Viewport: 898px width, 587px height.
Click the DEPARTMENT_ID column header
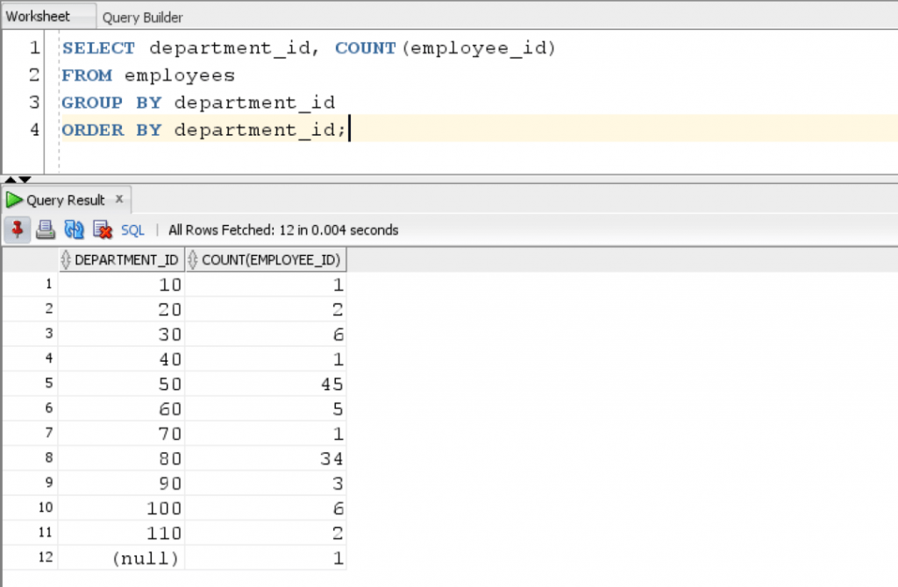tap(127, 260)
